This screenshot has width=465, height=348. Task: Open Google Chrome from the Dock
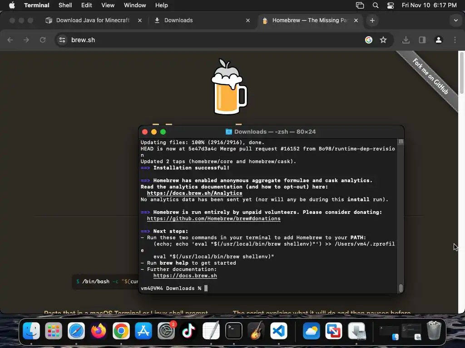121,330
